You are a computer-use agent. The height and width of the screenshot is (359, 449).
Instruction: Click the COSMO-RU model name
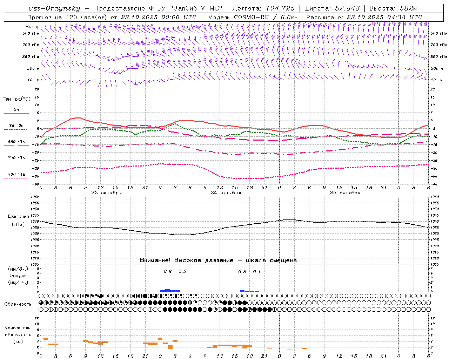(x=251, y=17)
